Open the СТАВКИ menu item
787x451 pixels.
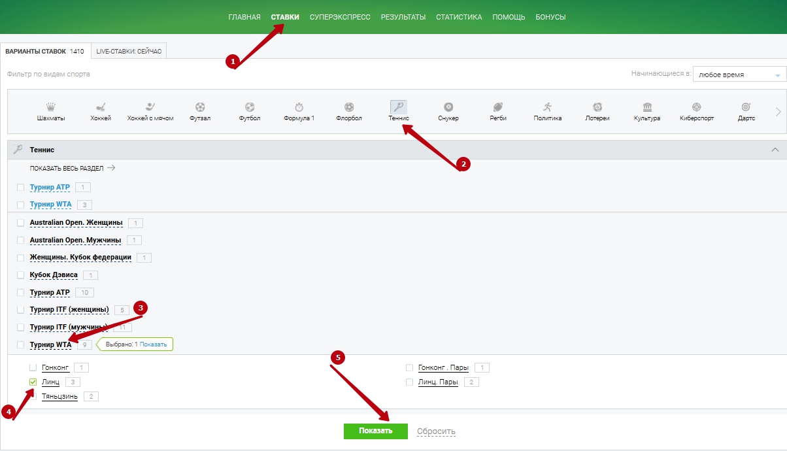click(285, 17)
